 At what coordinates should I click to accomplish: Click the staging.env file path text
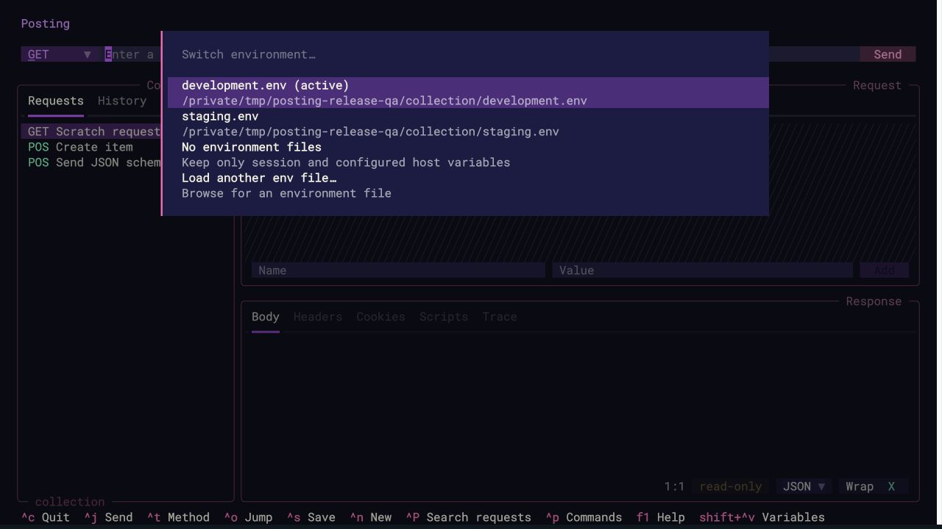pyautogui.click(x=370, y=132)
